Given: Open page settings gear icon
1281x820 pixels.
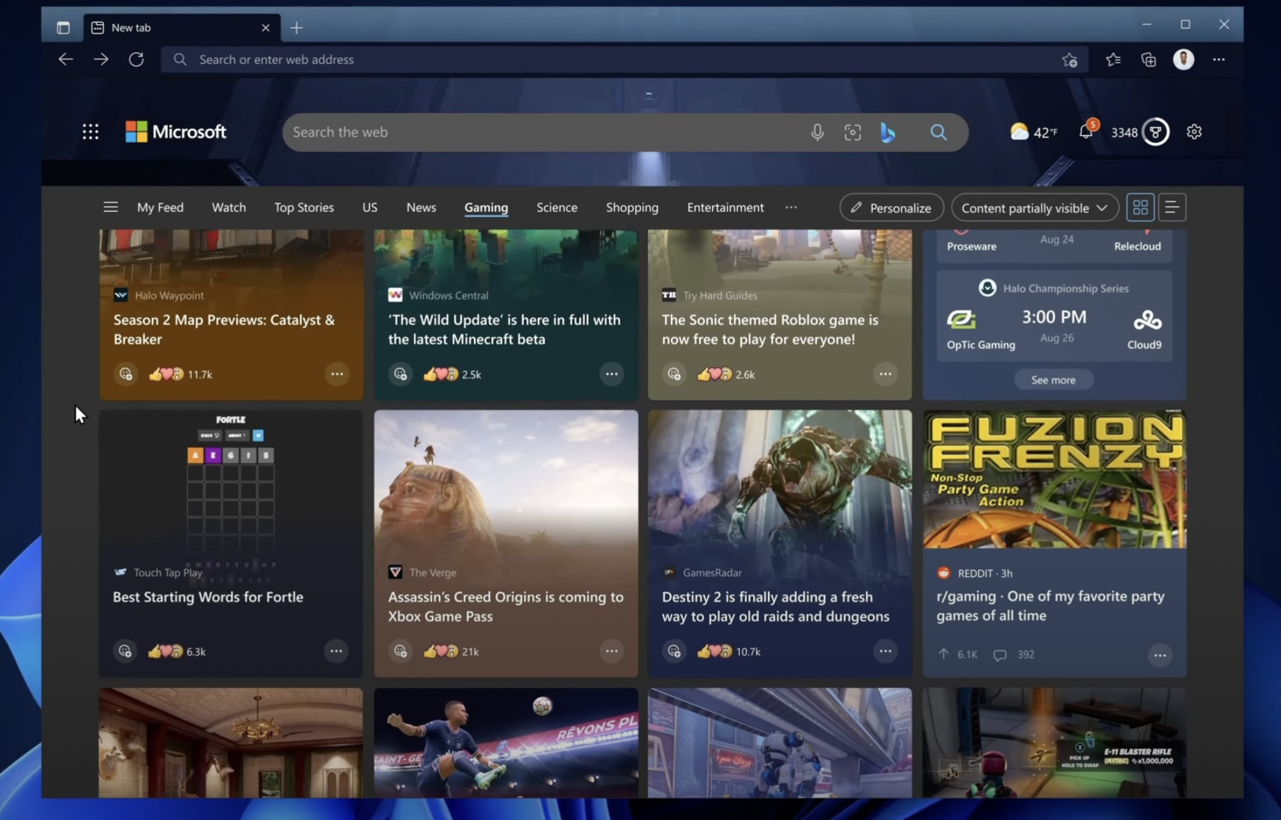Looking at the screenshot, I should (x=1194, y=132).
